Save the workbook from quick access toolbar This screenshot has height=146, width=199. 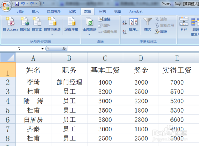pos(17,4)
